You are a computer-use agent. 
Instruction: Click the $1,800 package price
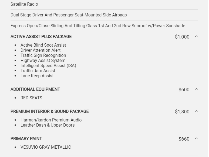(182, 112)
